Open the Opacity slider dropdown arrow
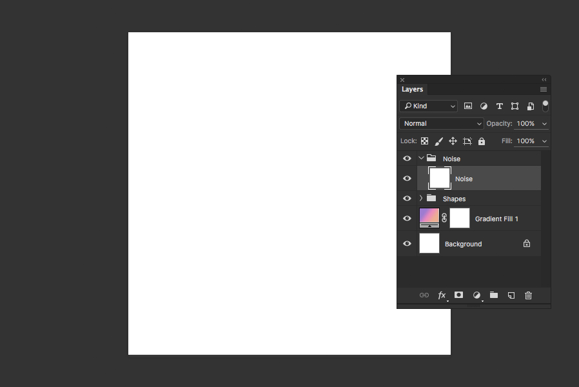Image resolution: width=579 pixels, height=387 pixels. (544, 124)
